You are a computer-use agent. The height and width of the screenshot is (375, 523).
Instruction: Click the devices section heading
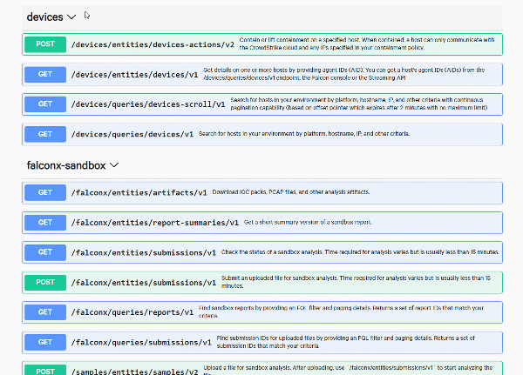[x=44, y=17]
